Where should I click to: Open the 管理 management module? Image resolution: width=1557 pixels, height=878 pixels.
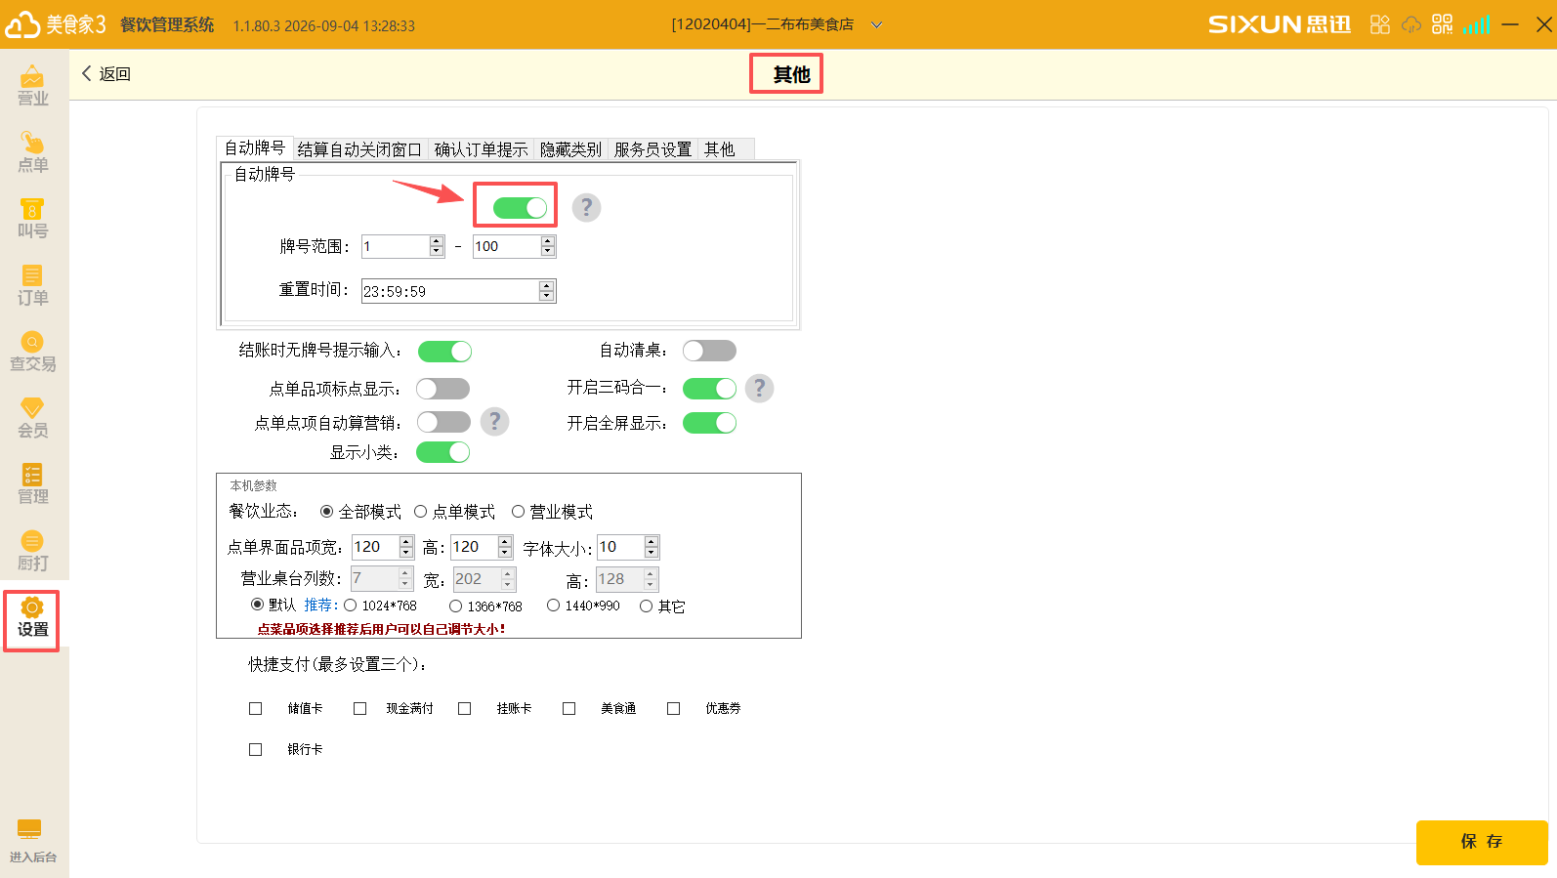[x=33, y=484]
